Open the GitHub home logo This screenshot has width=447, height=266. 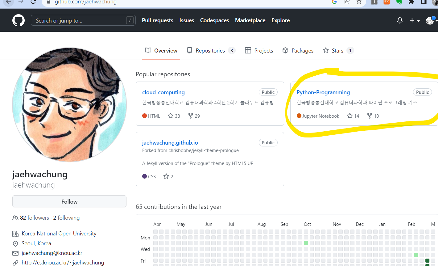point(19,20)
